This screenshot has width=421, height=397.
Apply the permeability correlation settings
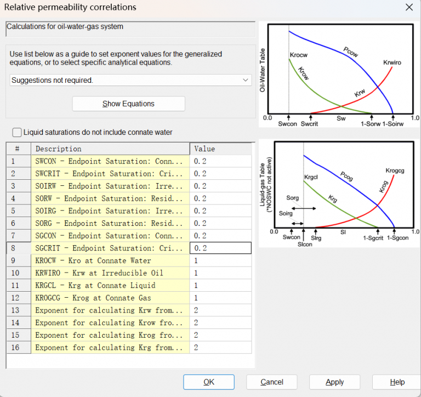334,382
